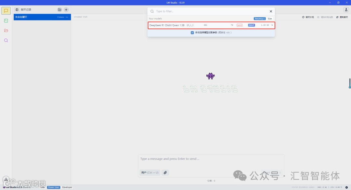Image resolution: width=351 pixels, height=190 pixels.
Task: Open the Chat view in the sidebar
Action: (6, 11)
